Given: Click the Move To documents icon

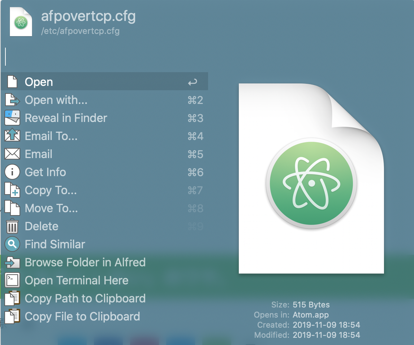Looking at the screenshot, I should coord(12,208).
